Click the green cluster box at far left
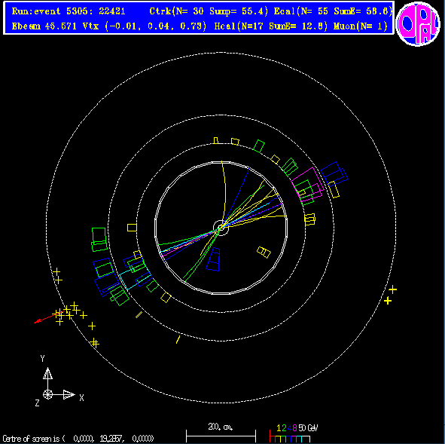 [x=99, y=239]
